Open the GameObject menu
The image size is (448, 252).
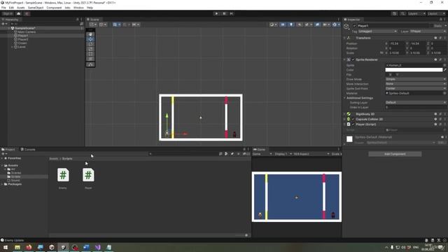click(x=36, y=8)
